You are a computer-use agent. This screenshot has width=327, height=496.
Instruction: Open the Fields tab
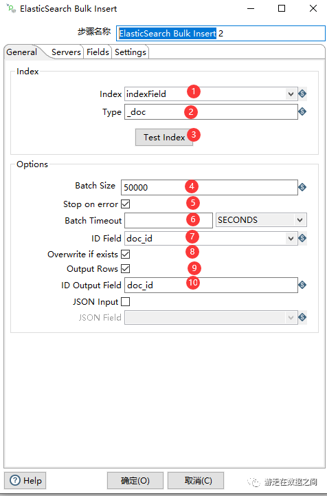98,52
